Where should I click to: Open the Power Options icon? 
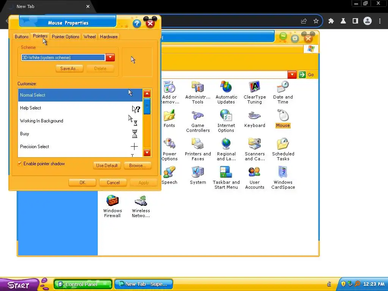[x=169, y=144]
